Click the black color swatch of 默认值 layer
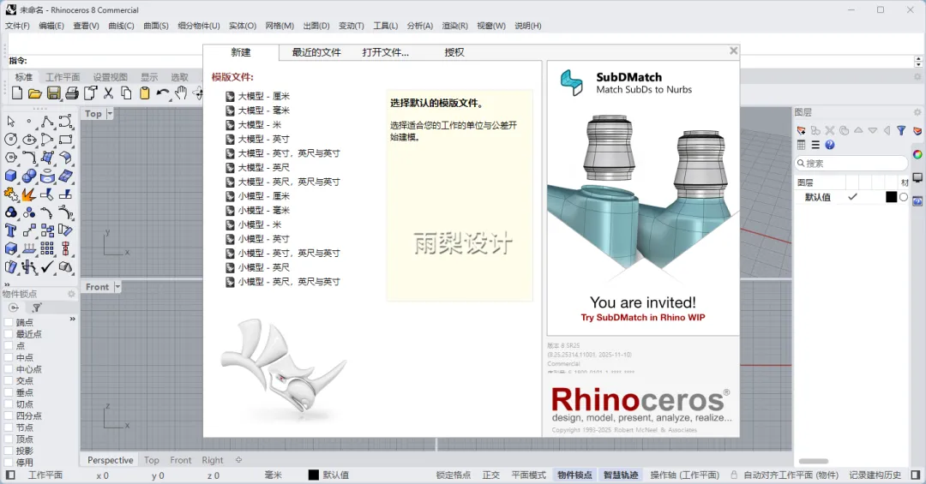This screenshot has width=926, height=484. click(x=891, y=197)
